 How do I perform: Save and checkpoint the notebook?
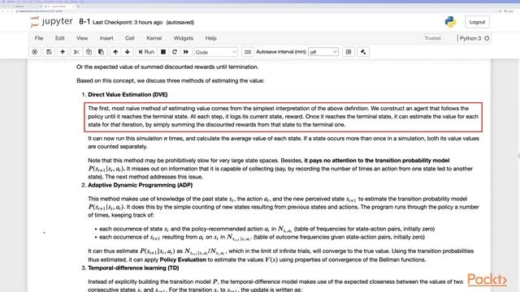[49, 52]
